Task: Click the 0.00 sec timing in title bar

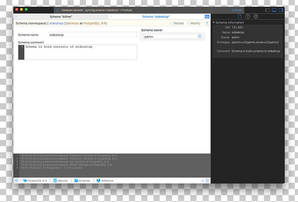Action: pos(237,10)
